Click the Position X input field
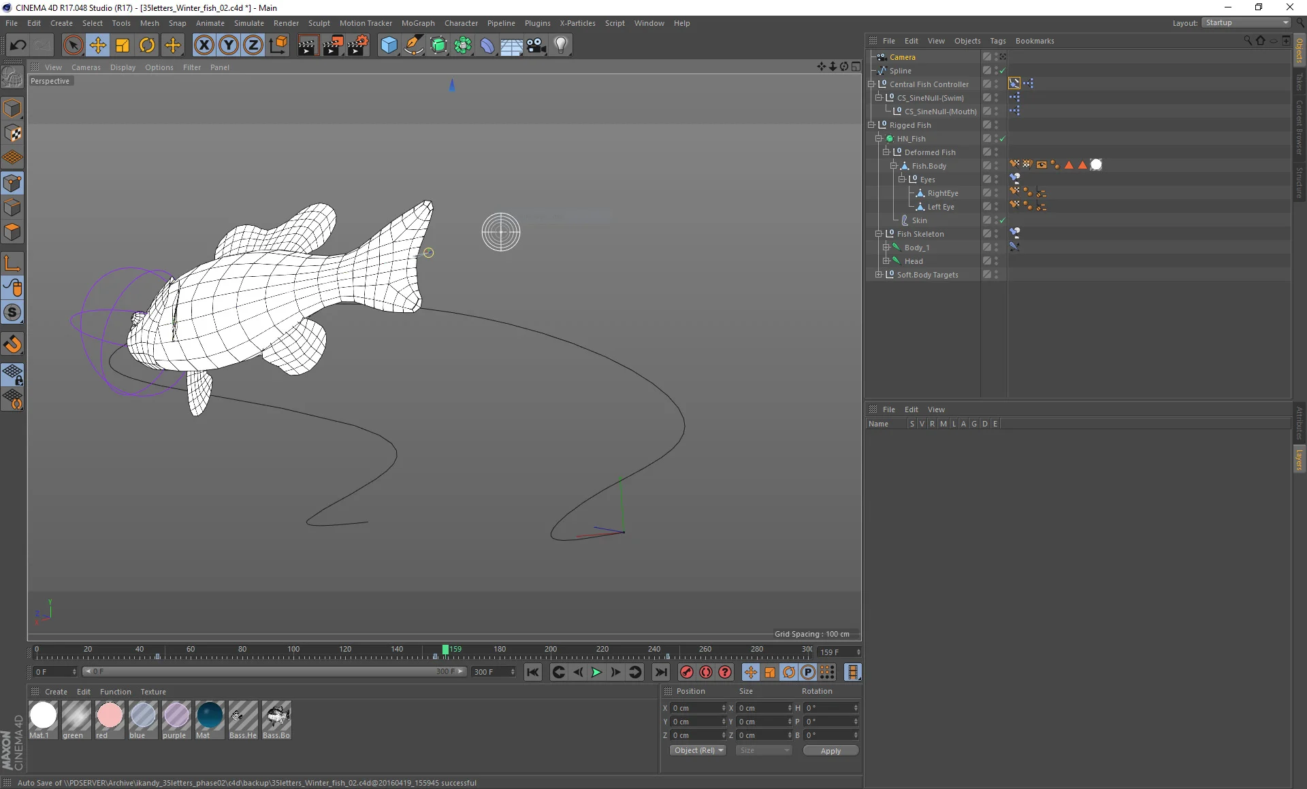Image resolution: width=1307 pixels, height=789 pixels. [696, 708]
